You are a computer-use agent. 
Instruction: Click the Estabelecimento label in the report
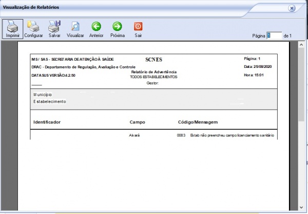49,102
